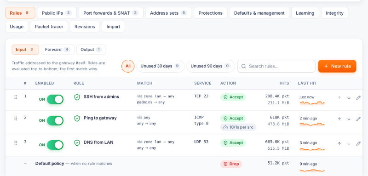Select the Output chain tab

91,50
